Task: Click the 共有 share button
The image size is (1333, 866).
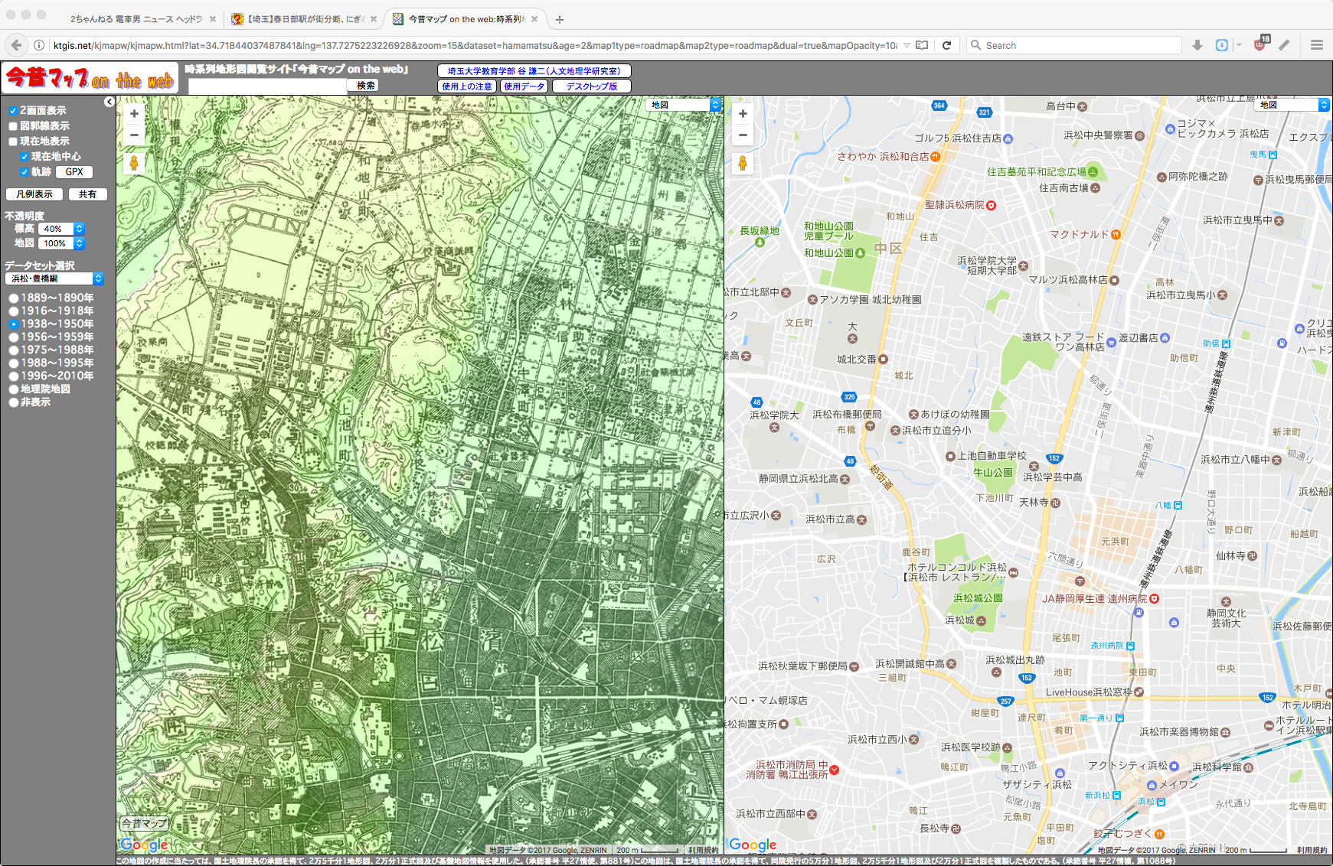Action: 88,194
